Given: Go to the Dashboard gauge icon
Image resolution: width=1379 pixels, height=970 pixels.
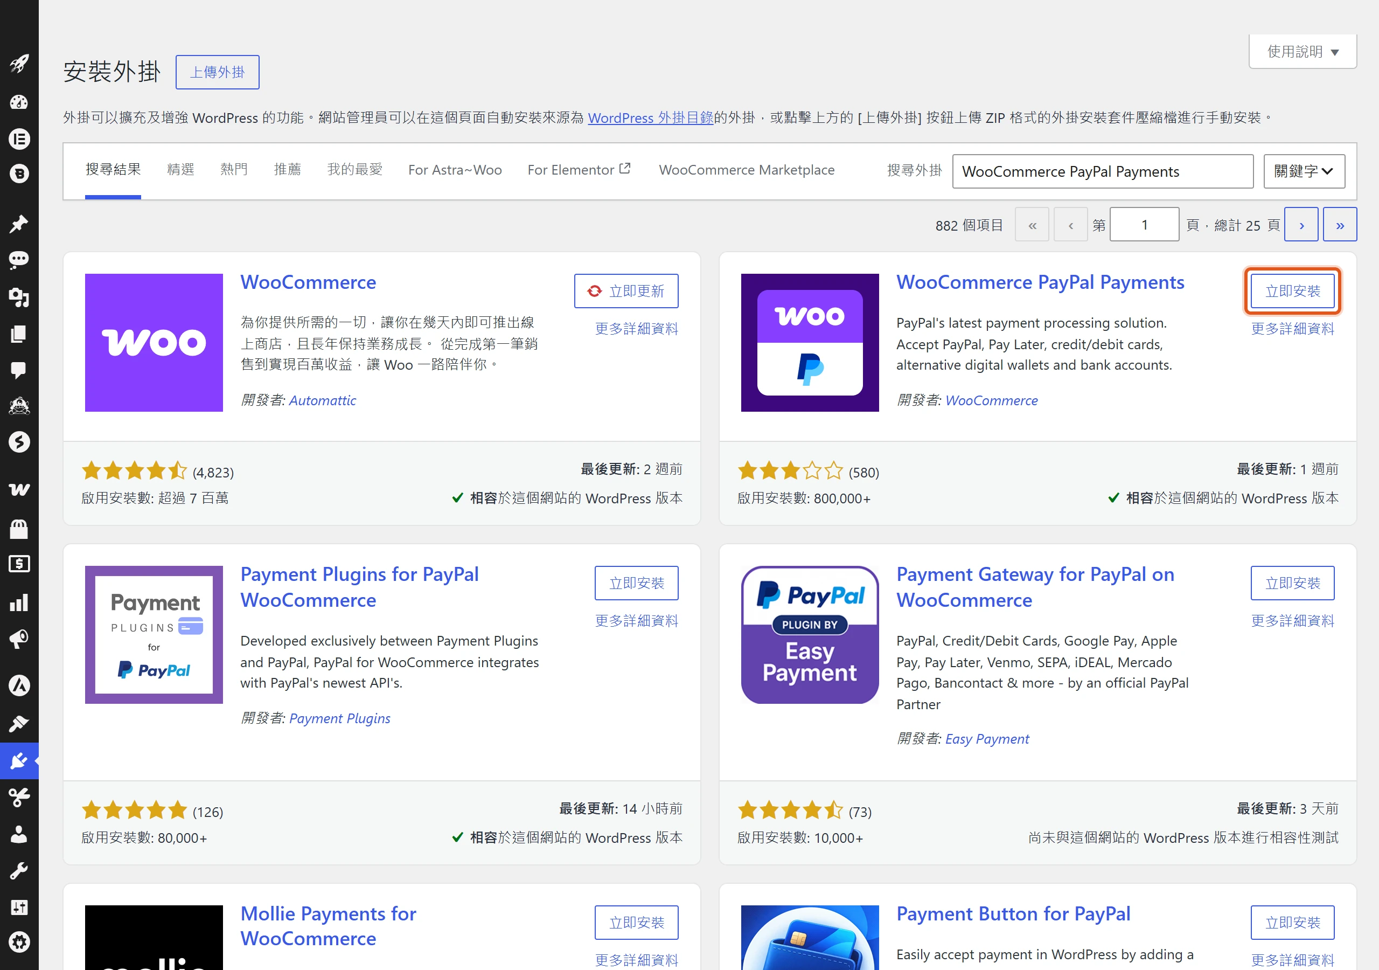Looking at the screenshot, I should click(x=19, y=102).
